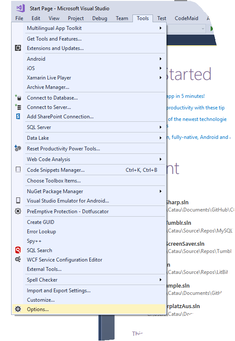The width and height of the screenshot is (235, 341).
Task: Open recent solution ending 'Sharp.sln'
Action: click(x=177, y=202)
